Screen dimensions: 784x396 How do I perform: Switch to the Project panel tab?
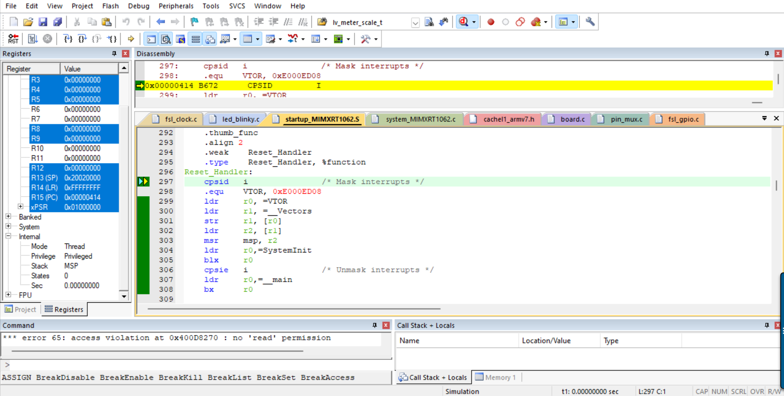point(20,309)
